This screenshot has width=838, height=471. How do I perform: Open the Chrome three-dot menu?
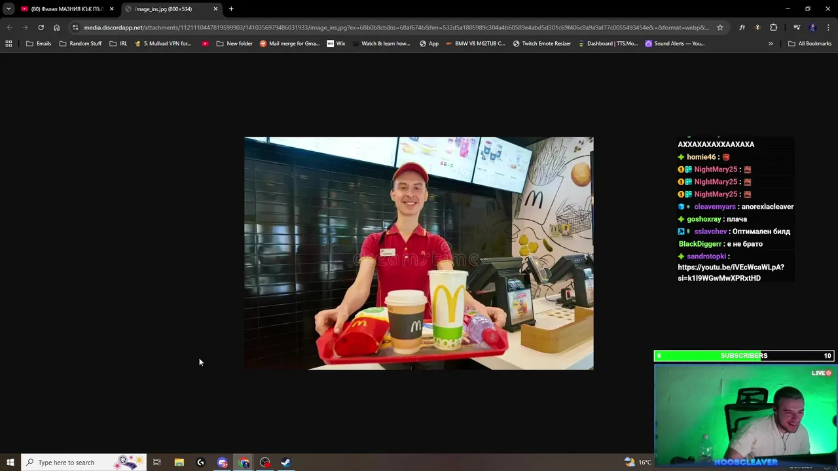click(x=829, y=27)
